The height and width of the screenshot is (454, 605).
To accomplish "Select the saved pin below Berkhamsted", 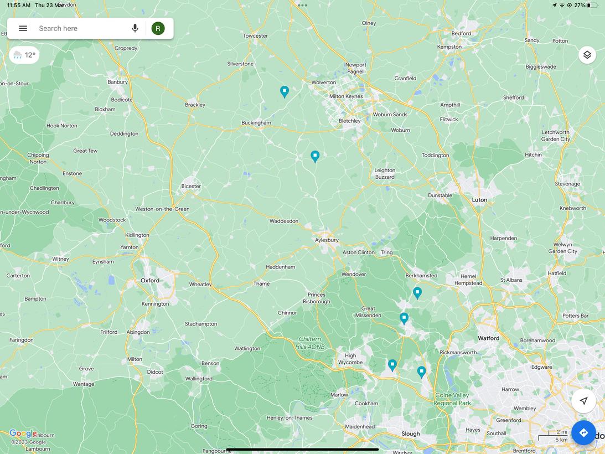I will point(417,293).
